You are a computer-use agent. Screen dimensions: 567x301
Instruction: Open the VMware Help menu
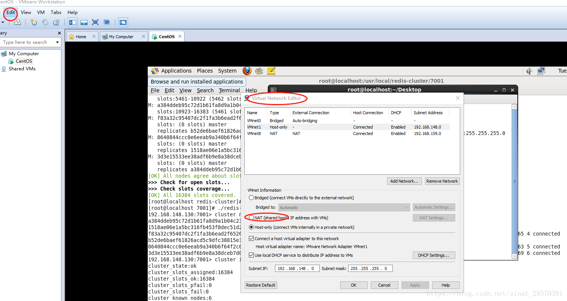pyautogui.click(x=72, y=12)
